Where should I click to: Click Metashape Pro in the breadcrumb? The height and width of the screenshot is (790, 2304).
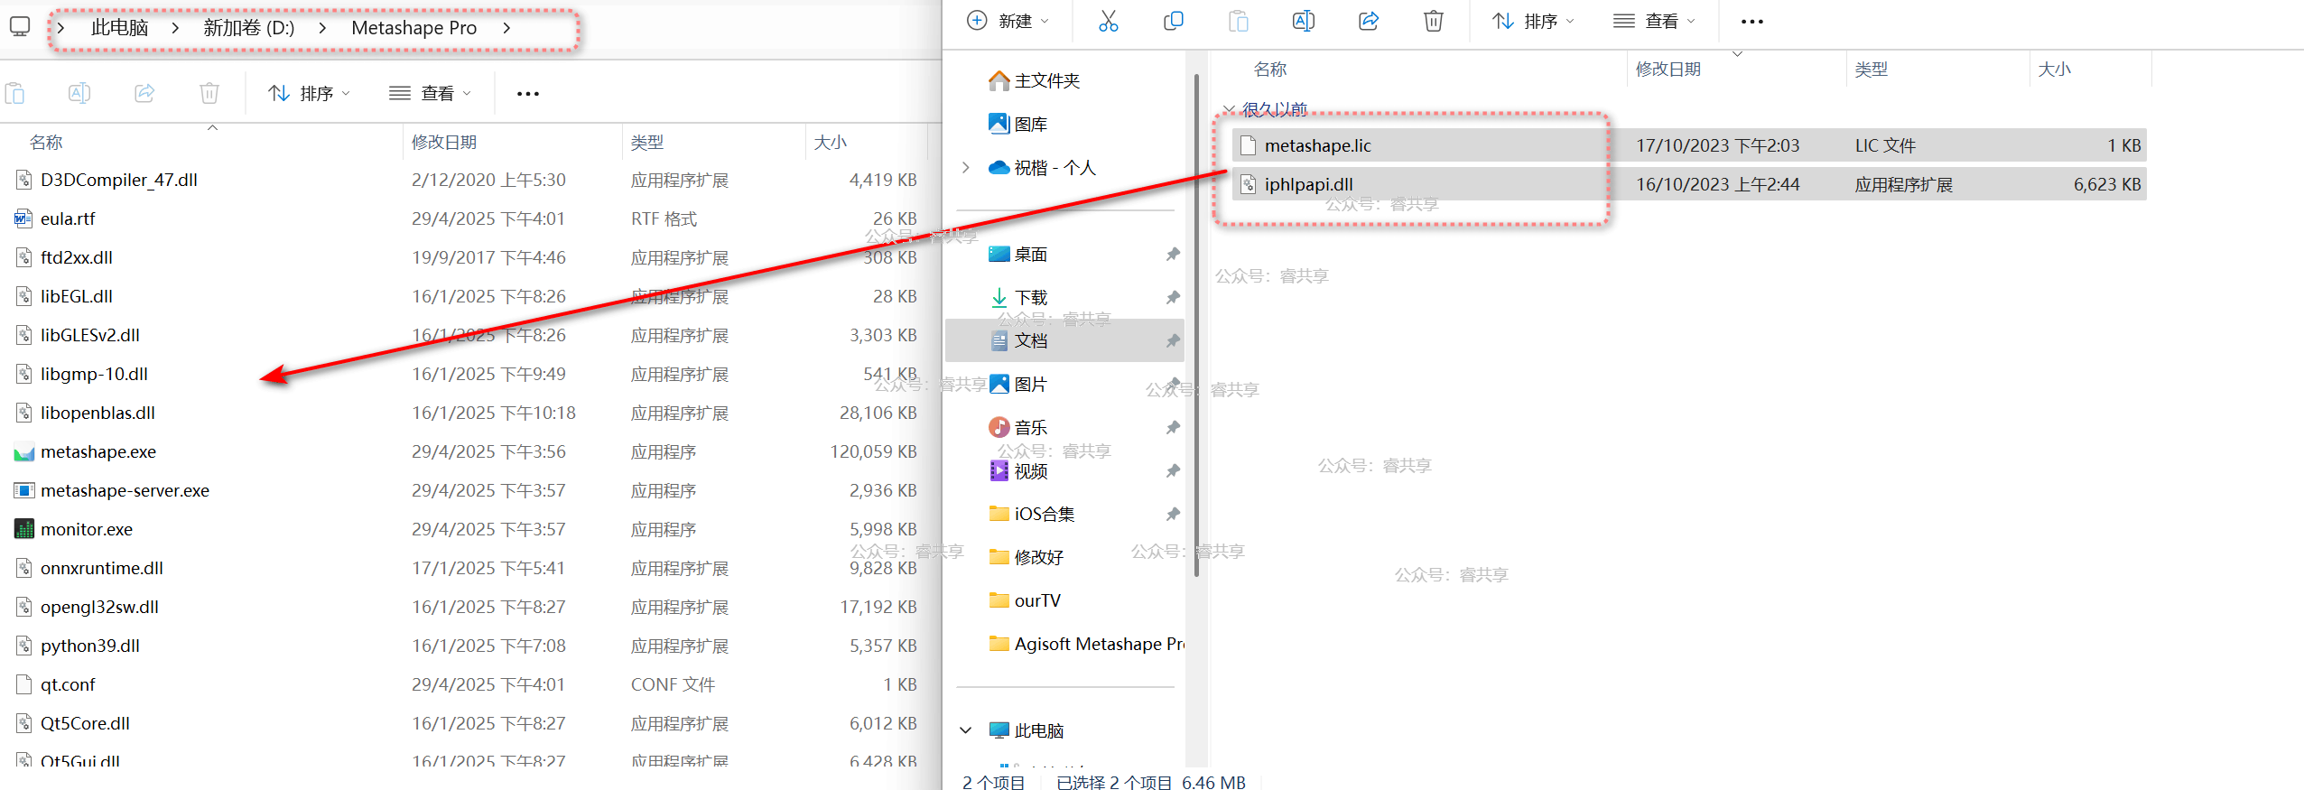click(413, 28)
